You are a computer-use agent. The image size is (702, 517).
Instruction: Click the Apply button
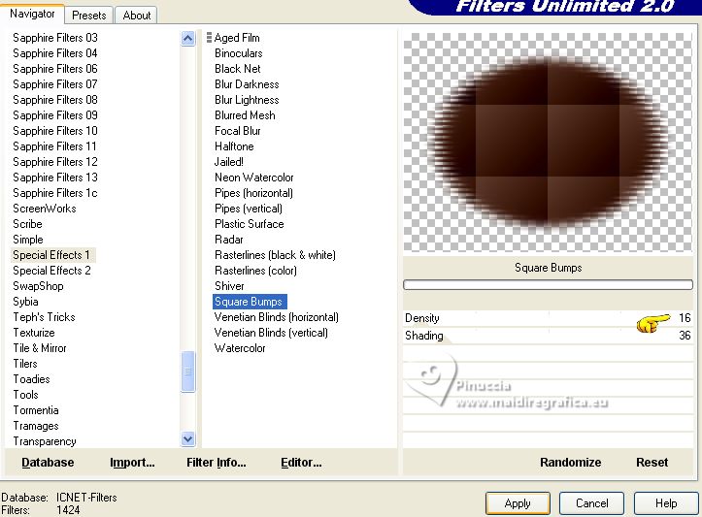point(518,503)
